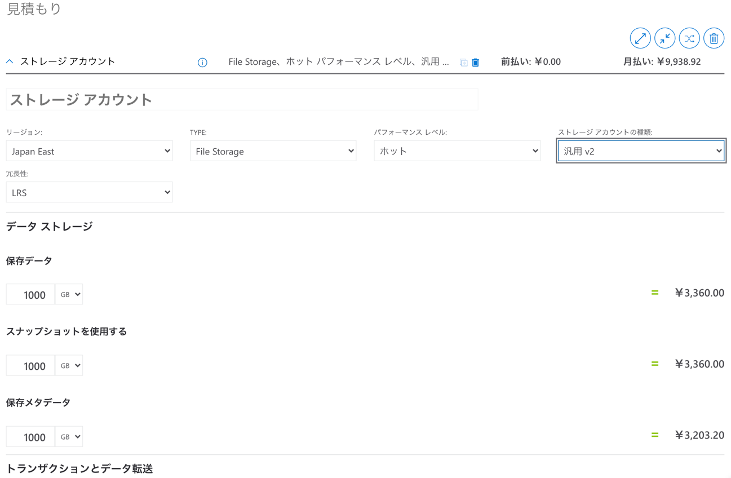
Task: Click the collapse all estimates icon
Action: click(x=665, y=38)
